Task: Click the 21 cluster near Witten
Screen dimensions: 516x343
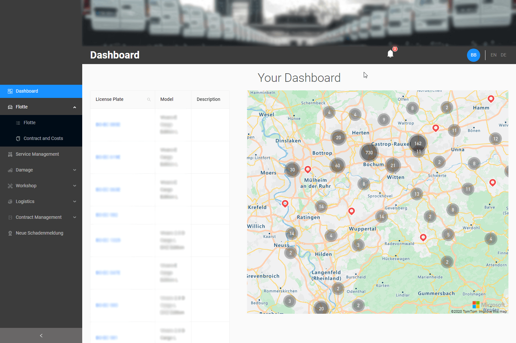Action: pos(393,166)
